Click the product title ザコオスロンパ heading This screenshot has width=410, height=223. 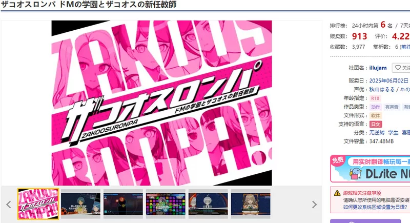pos(89,5)
